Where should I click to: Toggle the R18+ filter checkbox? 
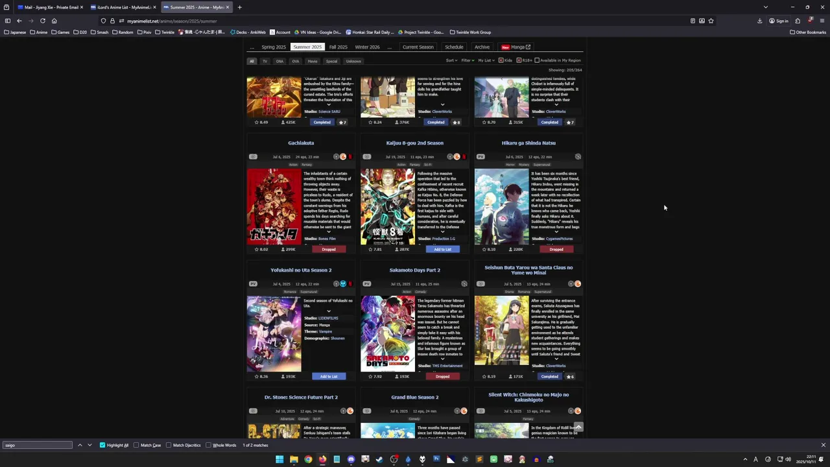517,60
